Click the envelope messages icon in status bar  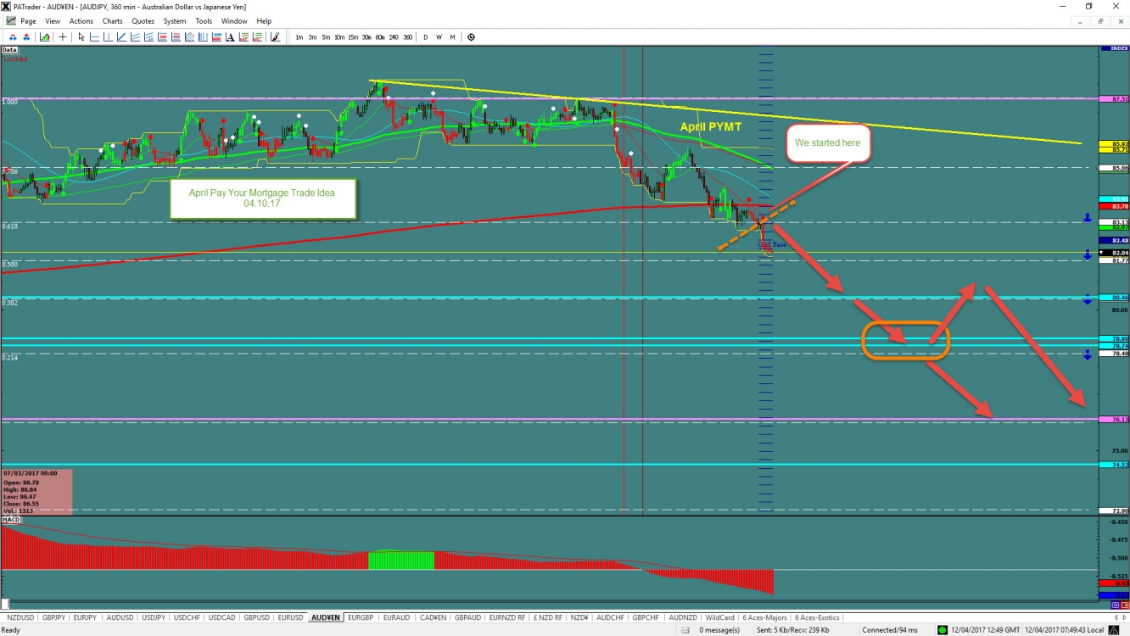click(x=685, y=630)
